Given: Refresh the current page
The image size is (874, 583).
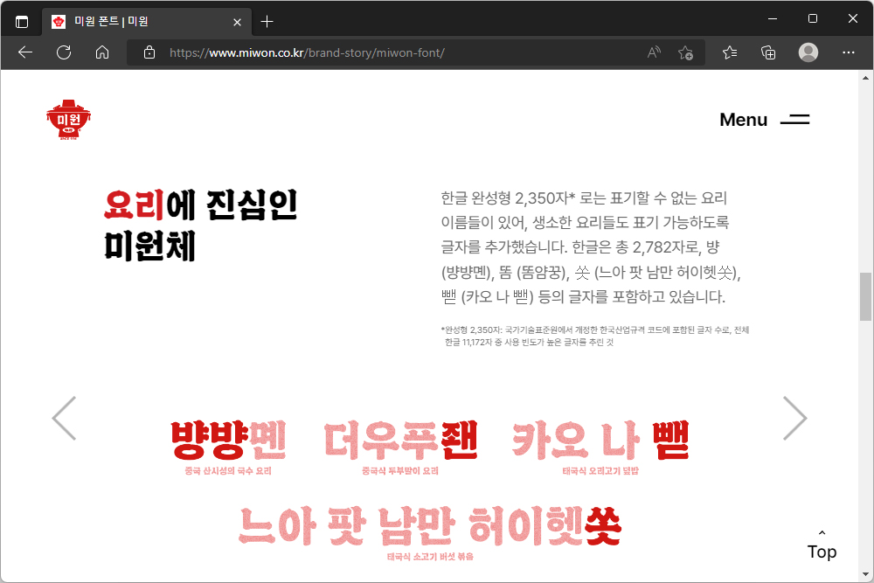Looking at the screenshot, I should tap(64, 52).
